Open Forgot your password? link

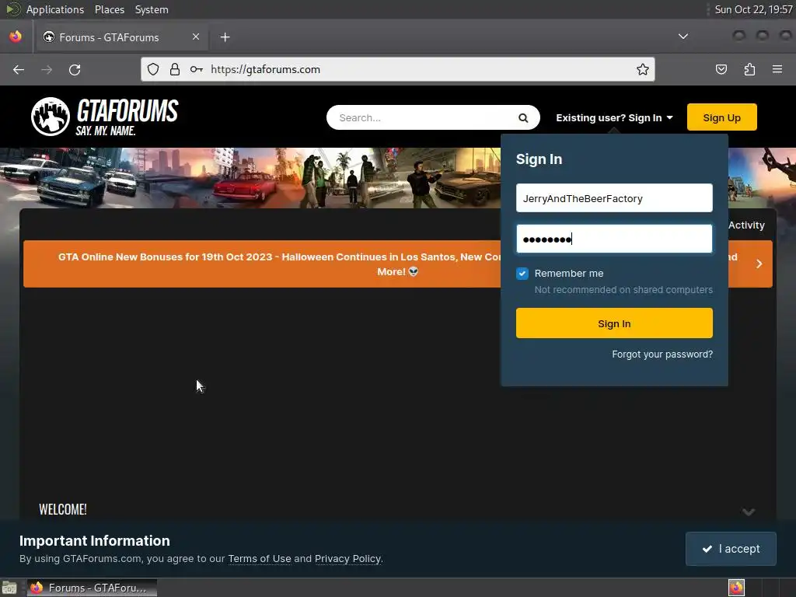(662, 354)
